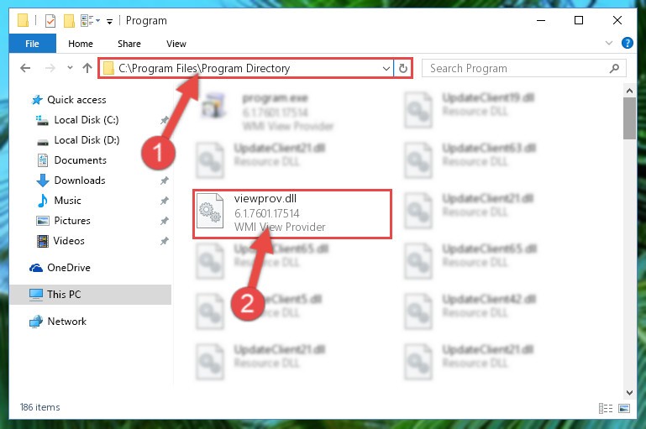Select the viewprov.dll file
Viewport: 646px width, 429px height.
click(x=292, y=214)
